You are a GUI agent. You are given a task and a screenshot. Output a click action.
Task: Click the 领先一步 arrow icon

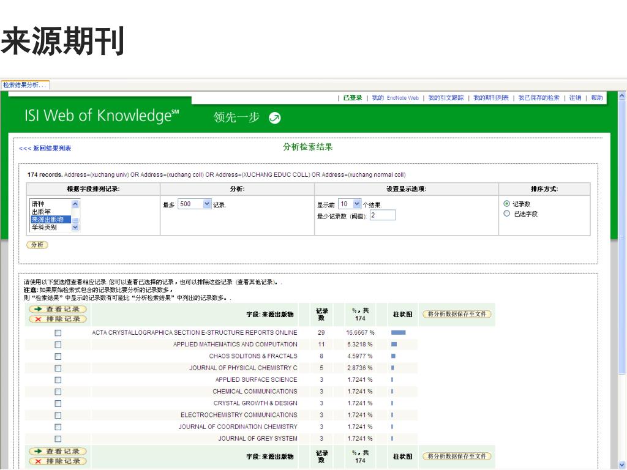pos(275,118)
